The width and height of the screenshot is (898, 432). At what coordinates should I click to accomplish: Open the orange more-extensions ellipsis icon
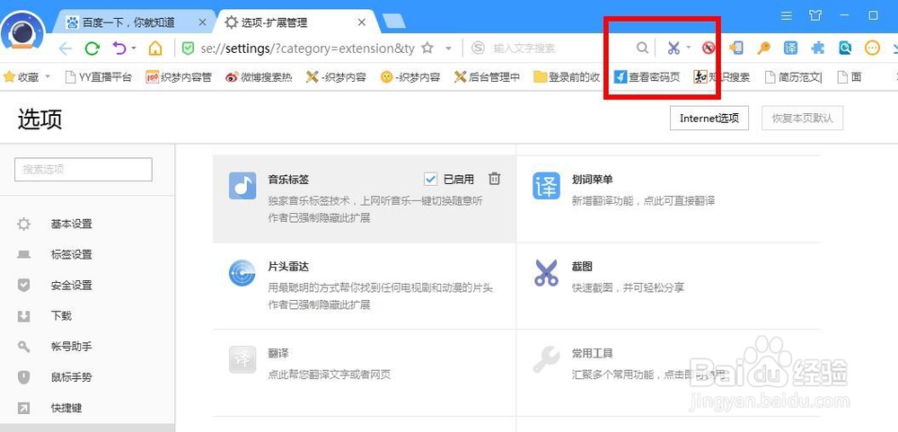point(872,48)
